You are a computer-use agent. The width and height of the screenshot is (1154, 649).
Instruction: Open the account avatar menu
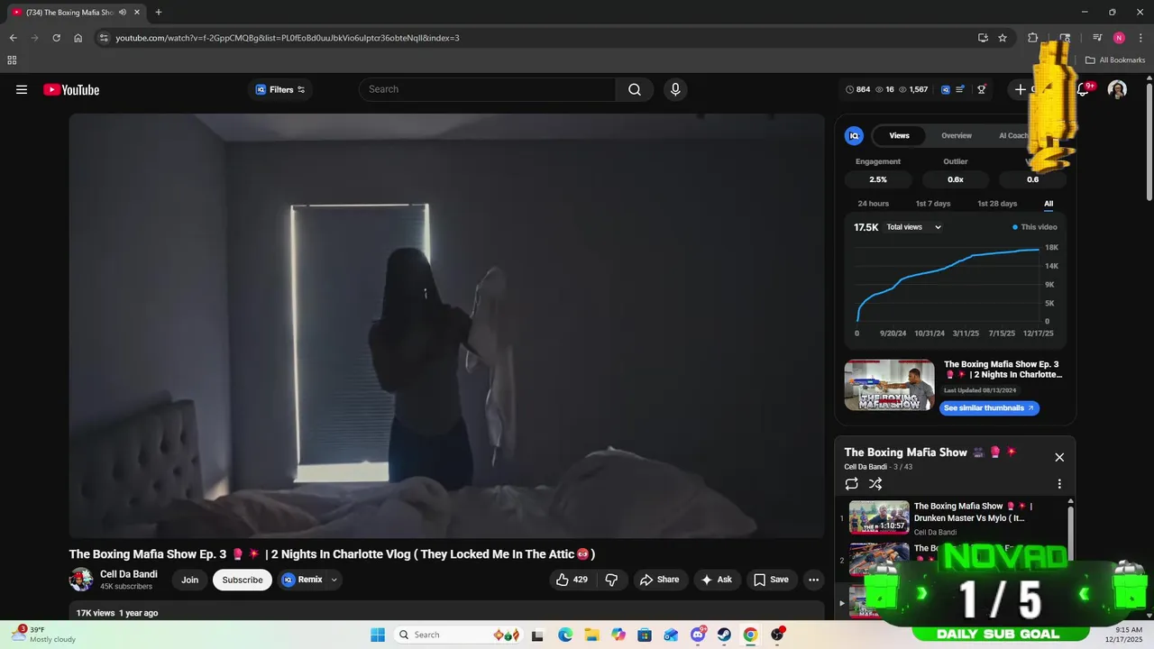[1117, 89]
